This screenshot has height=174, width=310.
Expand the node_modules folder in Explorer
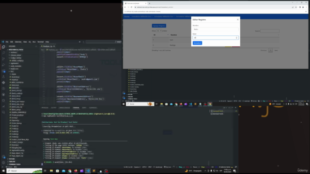[x=15, y=66]
